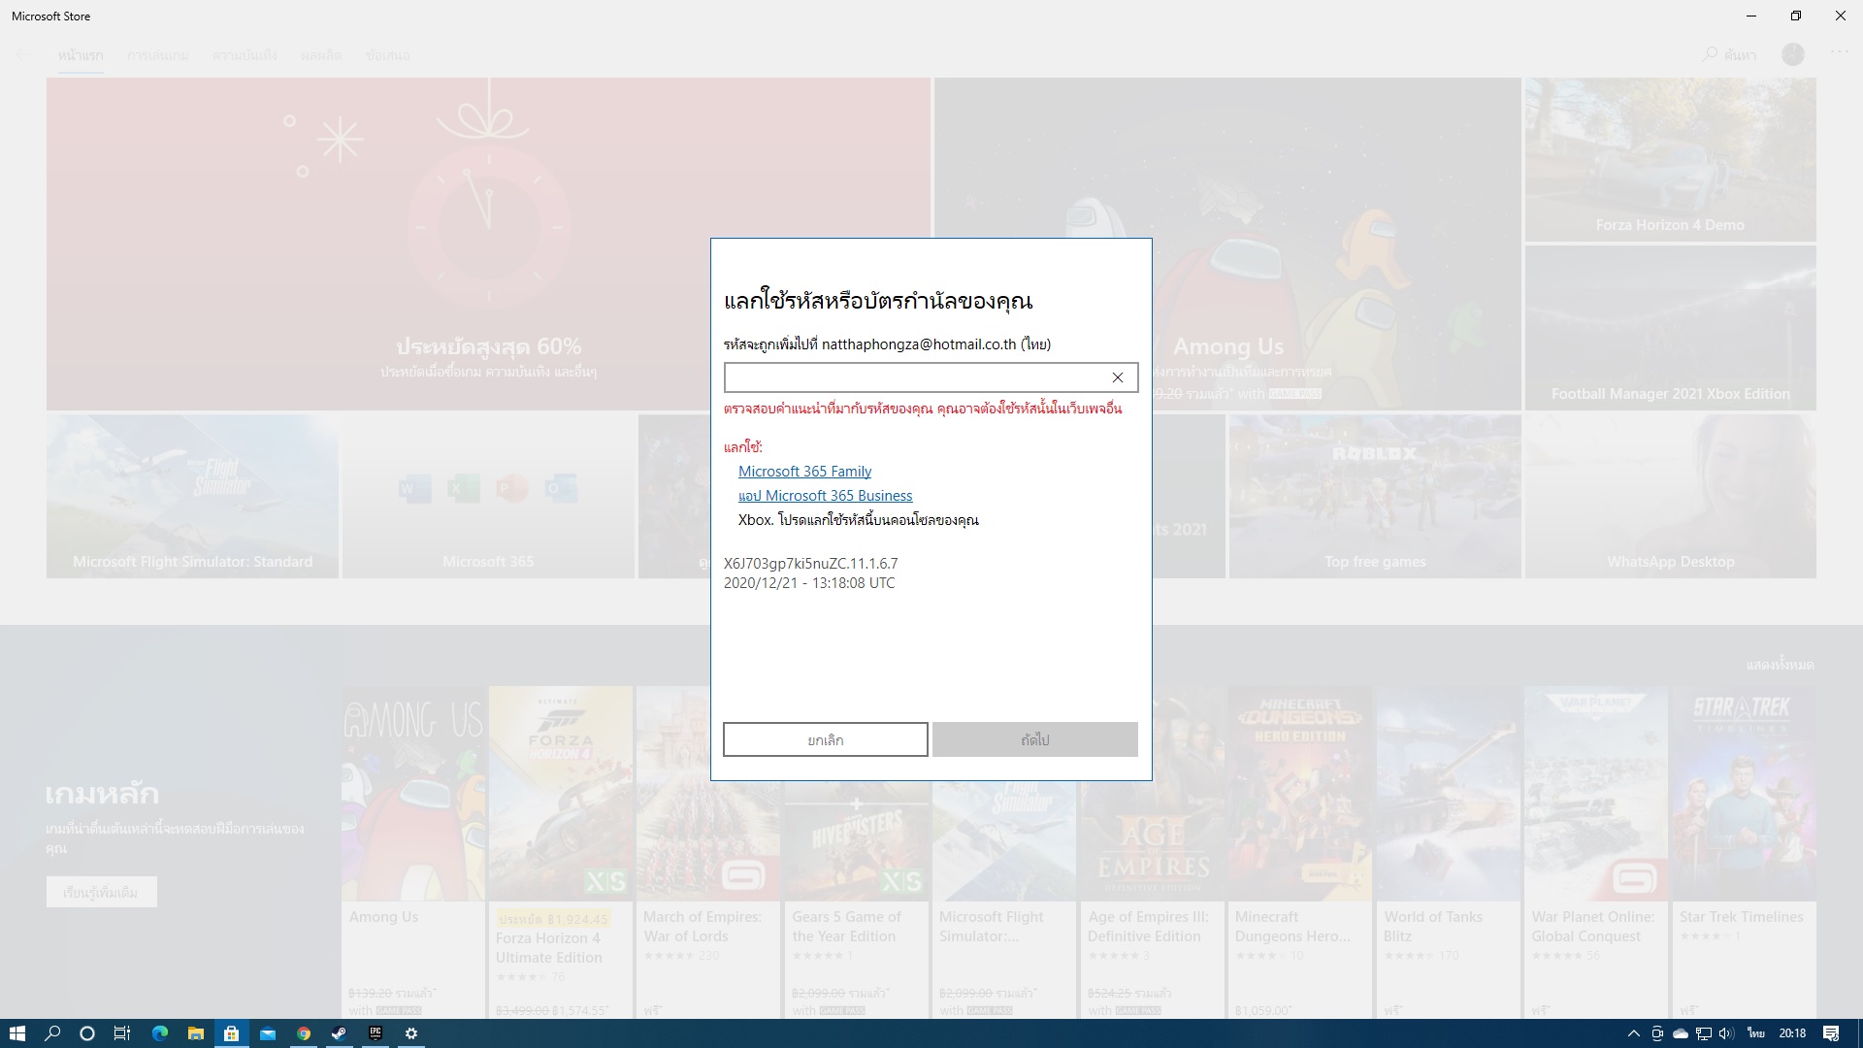Viewport: 1863px width, 1048px height.
Task: Open the Microsoft 365 Family link
Action: click(x=804, y=472)
